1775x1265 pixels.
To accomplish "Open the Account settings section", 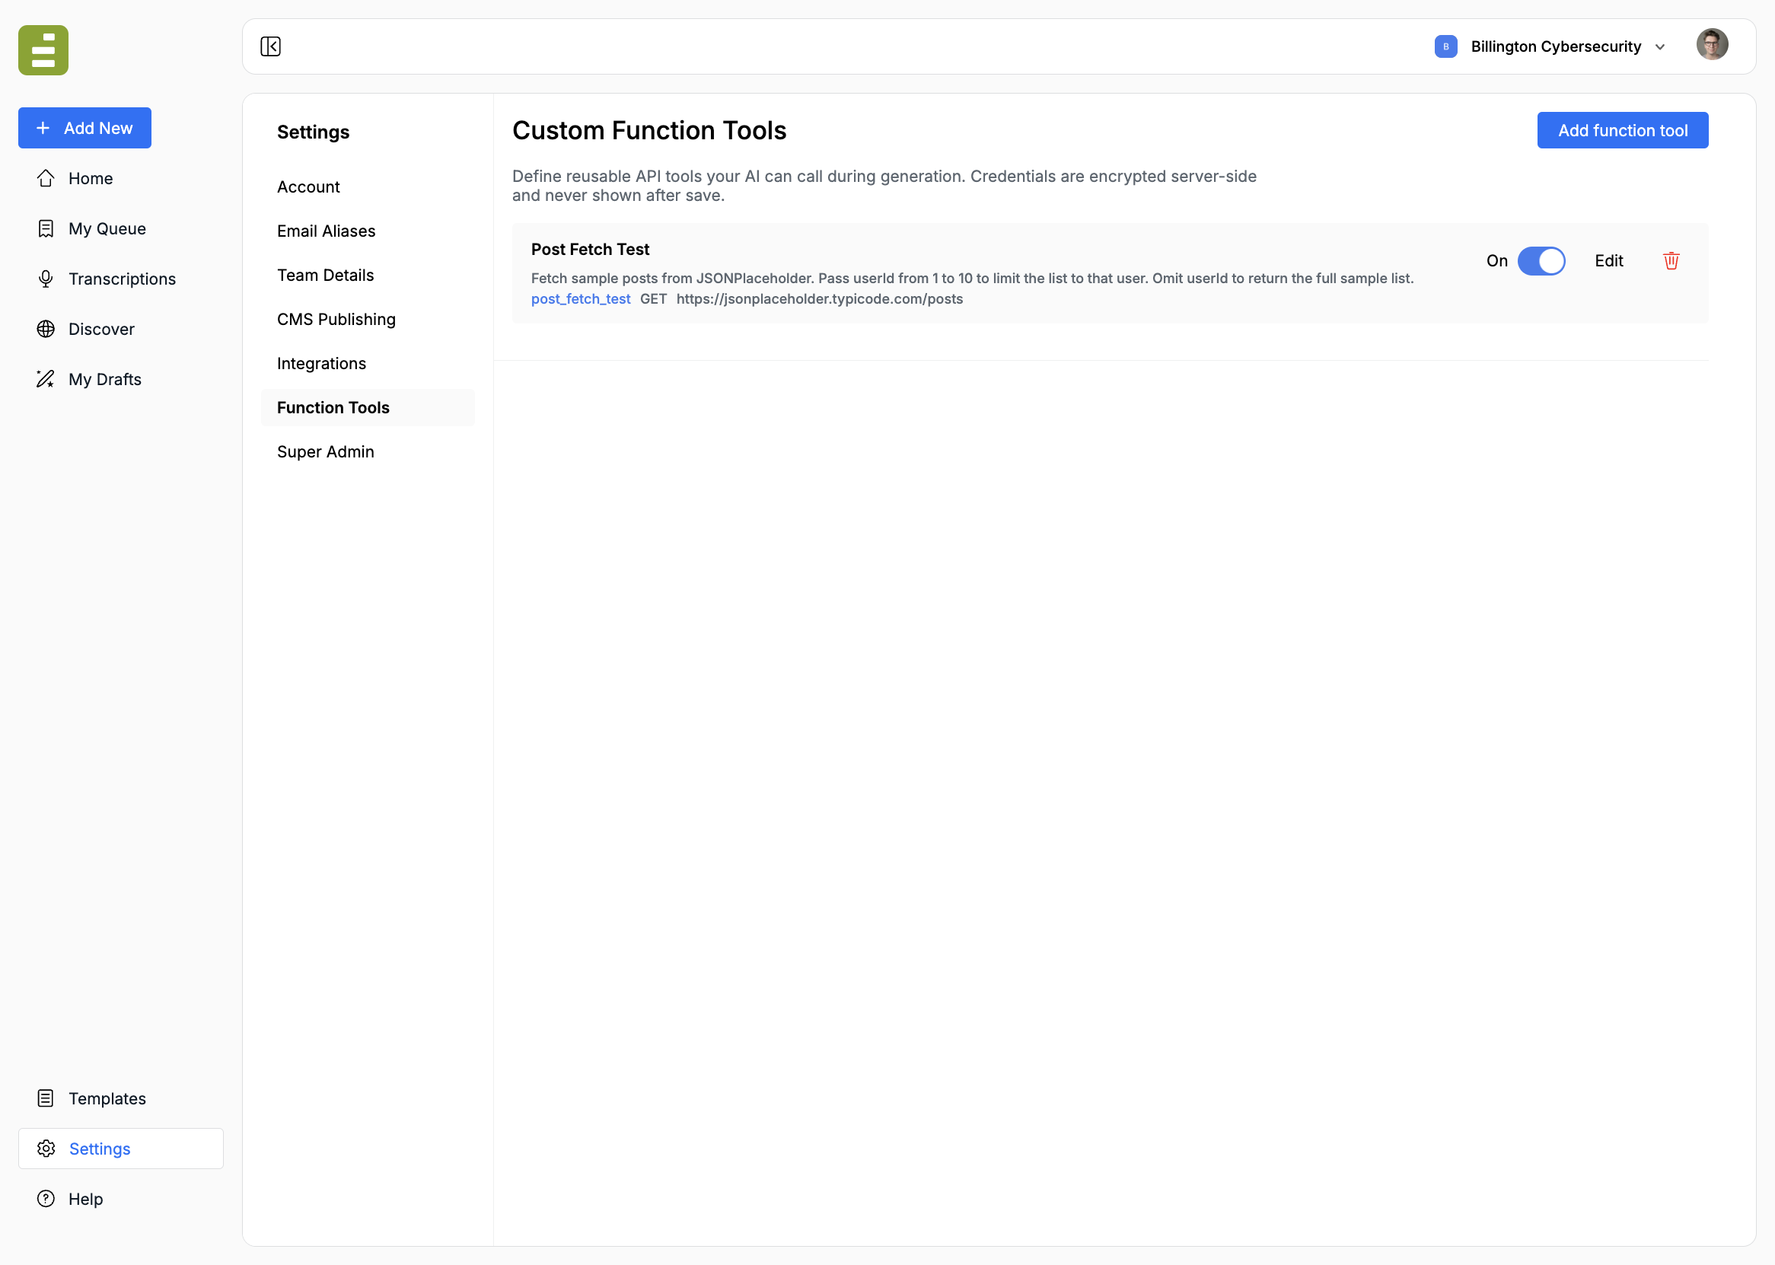I will (x=368, y=187).
